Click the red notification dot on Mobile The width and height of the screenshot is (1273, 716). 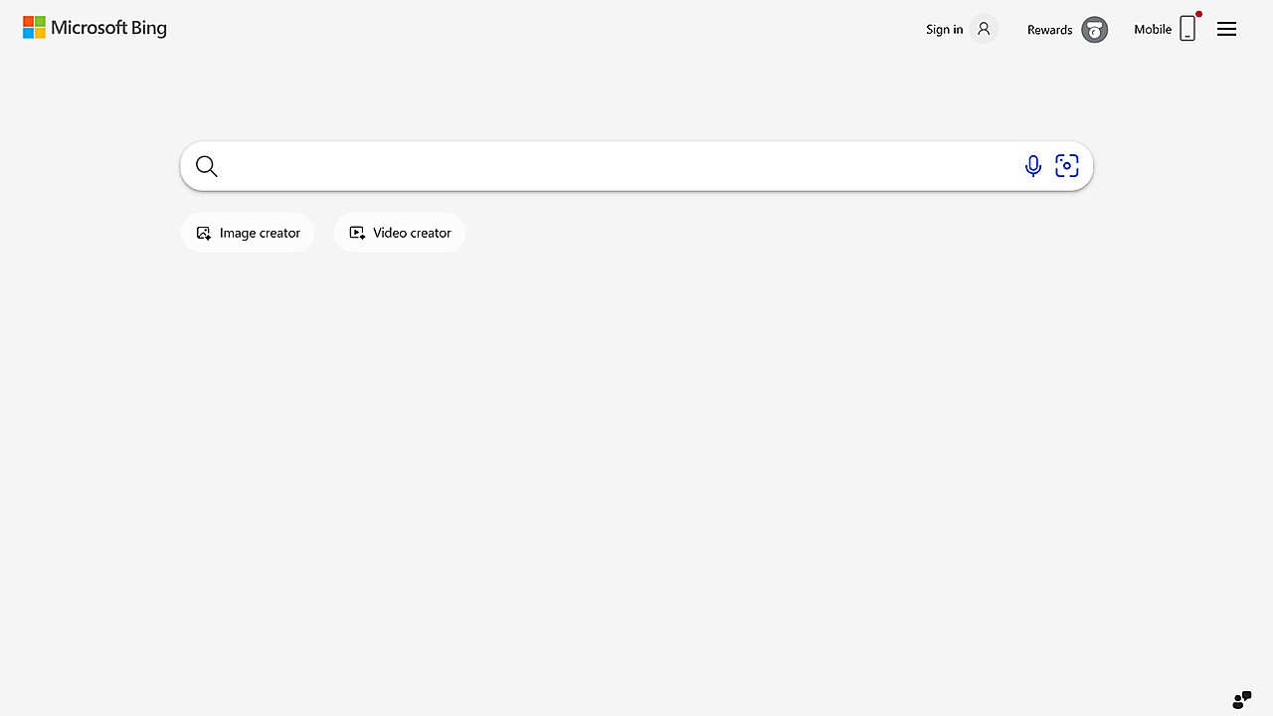(x=1199, y=14)
